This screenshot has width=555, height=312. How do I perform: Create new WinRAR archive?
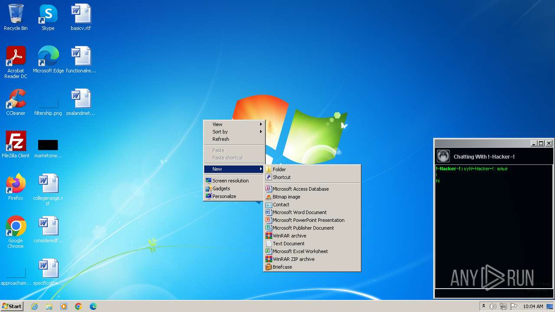(x=312, y=236)
